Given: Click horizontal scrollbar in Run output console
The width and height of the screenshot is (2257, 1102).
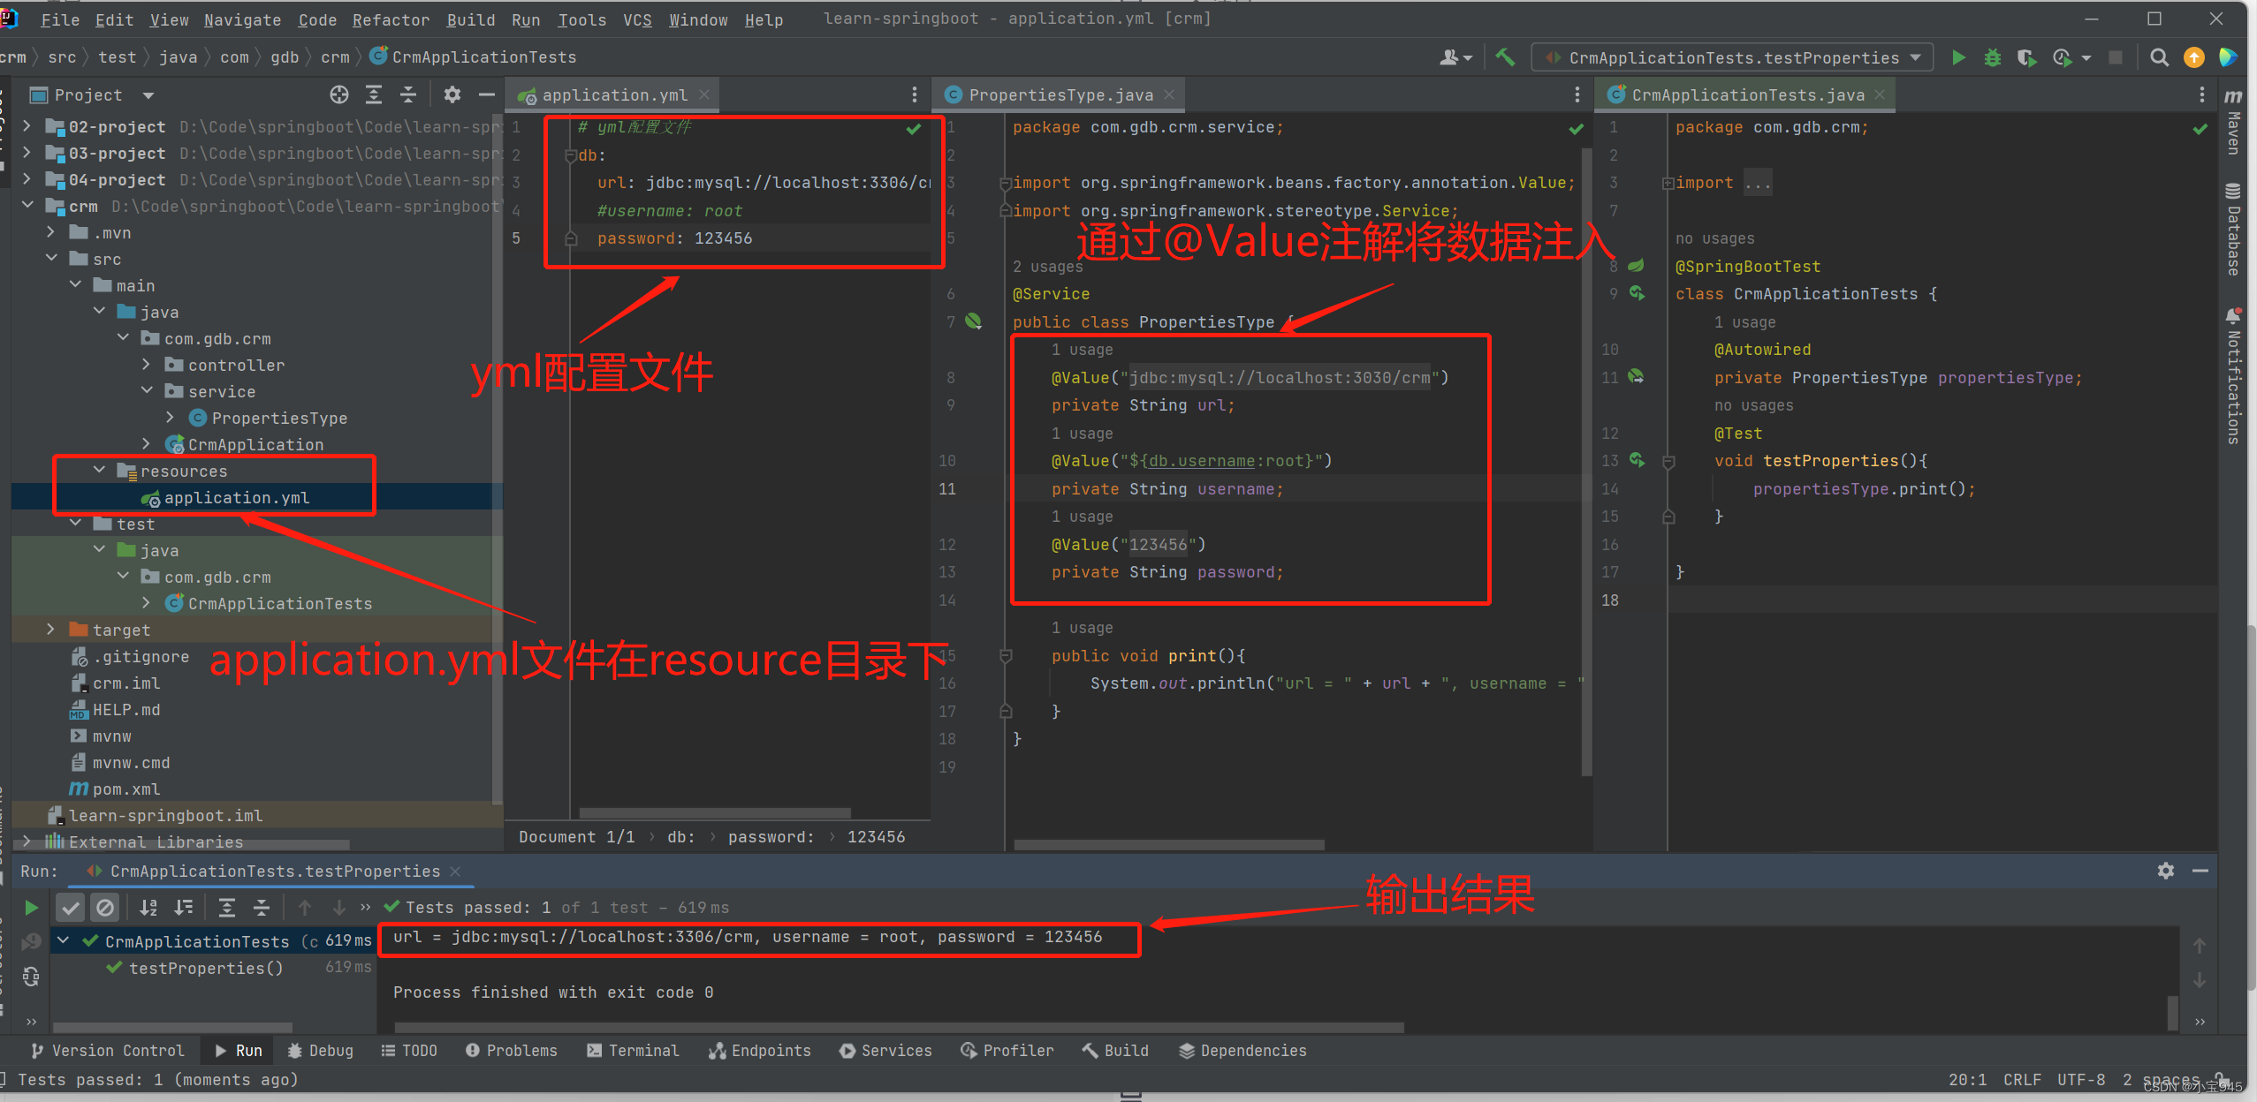Looking at the screenshot, I should pos(899,1027).
